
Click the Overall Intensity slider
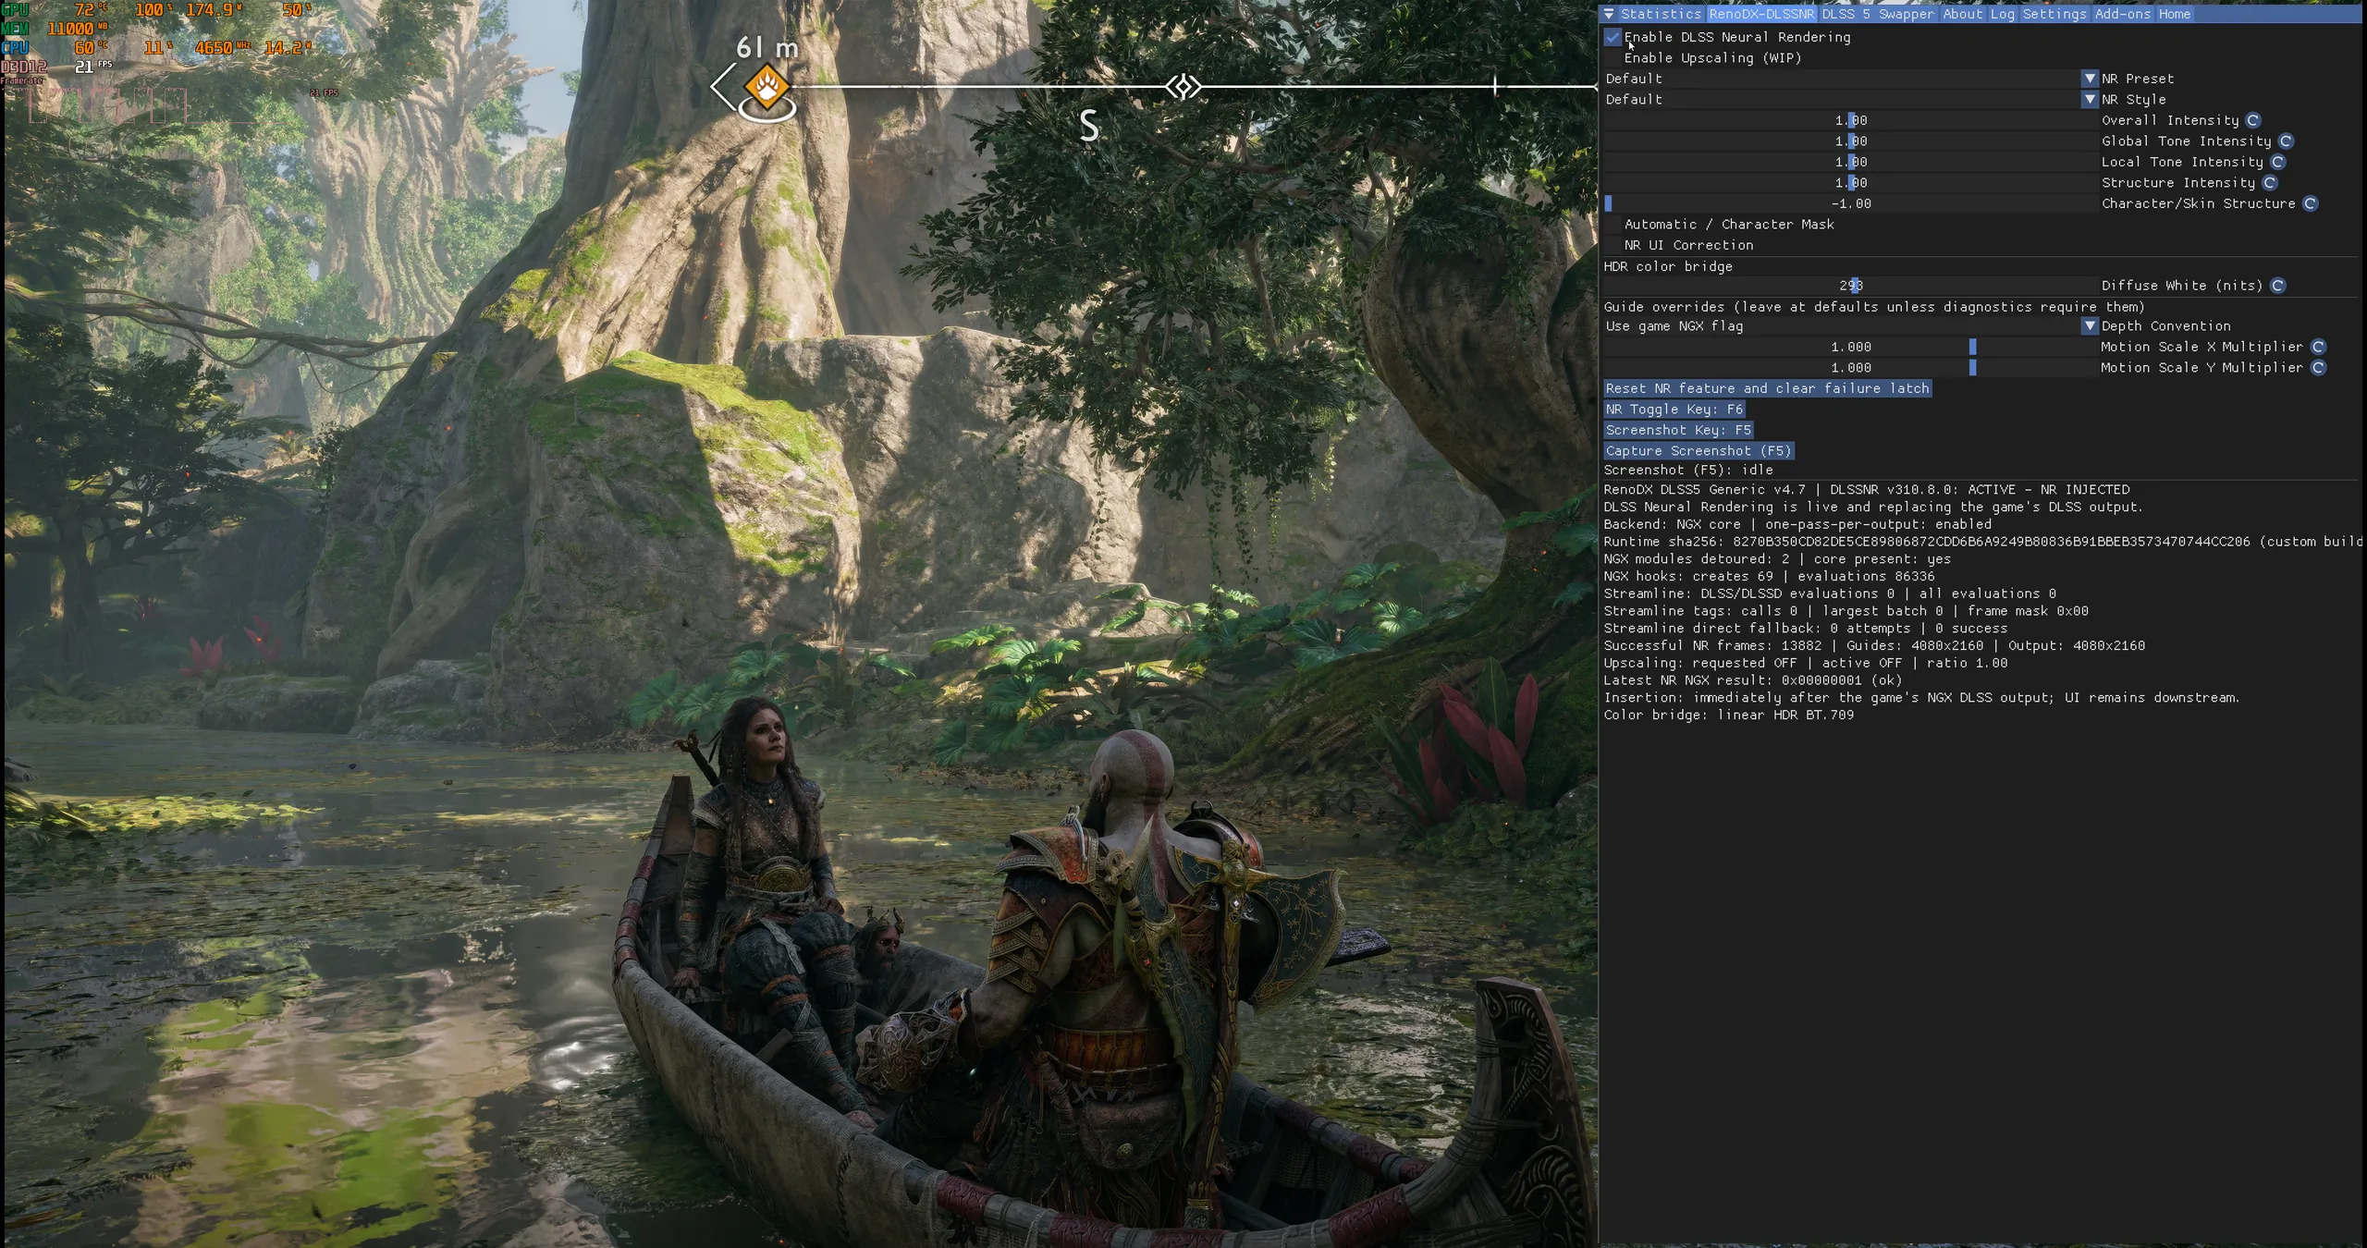pos(1850,120)
